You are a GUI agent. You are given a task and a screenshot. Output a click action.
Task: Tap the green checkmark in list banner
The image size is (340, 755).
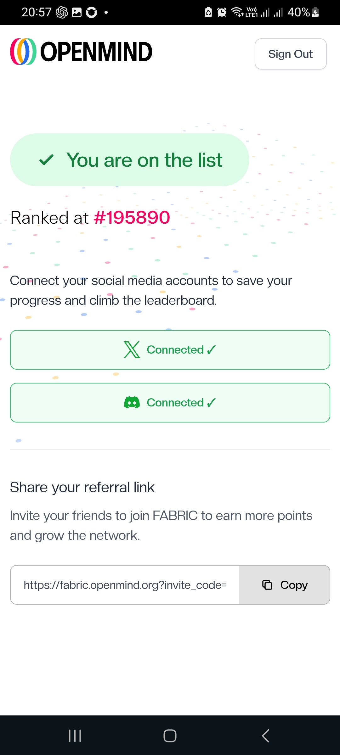pyautogui.click(x=47, y=160)
